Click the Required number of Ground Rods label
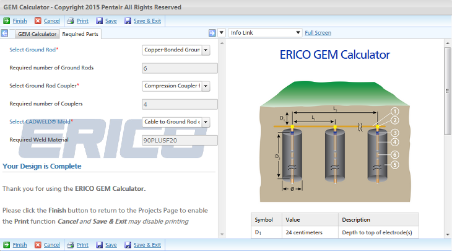452x251 pixels. coord(51,68)
